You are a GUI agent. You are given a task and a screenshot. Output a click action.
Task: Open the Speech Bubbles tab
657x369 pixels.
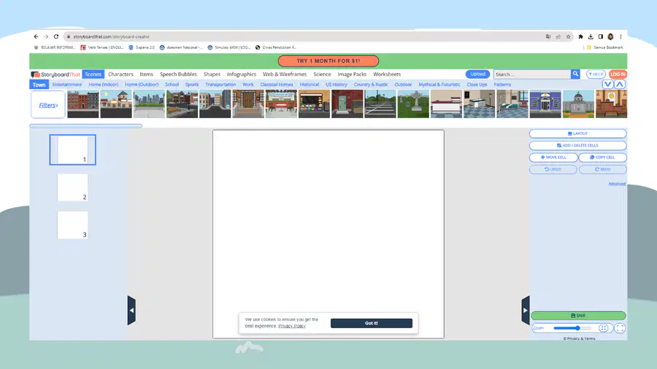pyautogui.click(x=178, y=74)
